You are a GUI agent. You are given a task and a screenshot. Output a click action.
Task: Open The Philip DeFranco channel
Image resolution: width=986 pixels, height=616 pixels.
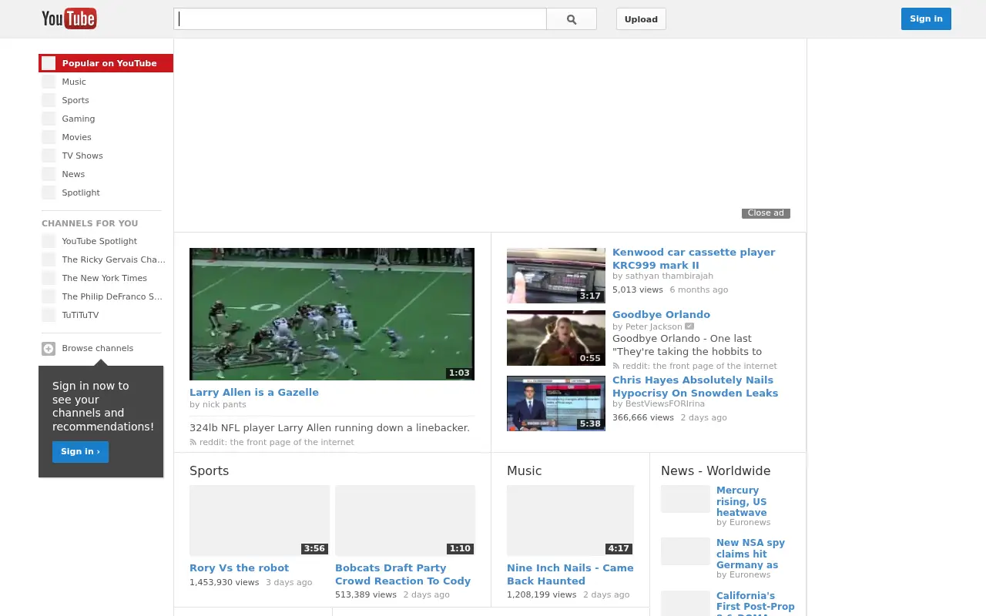click(106, 296)
